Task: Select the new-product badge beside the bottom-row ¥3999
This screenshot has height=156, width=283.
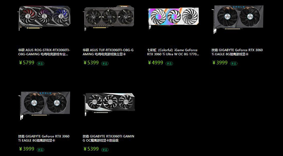Action: click(40, 150)
